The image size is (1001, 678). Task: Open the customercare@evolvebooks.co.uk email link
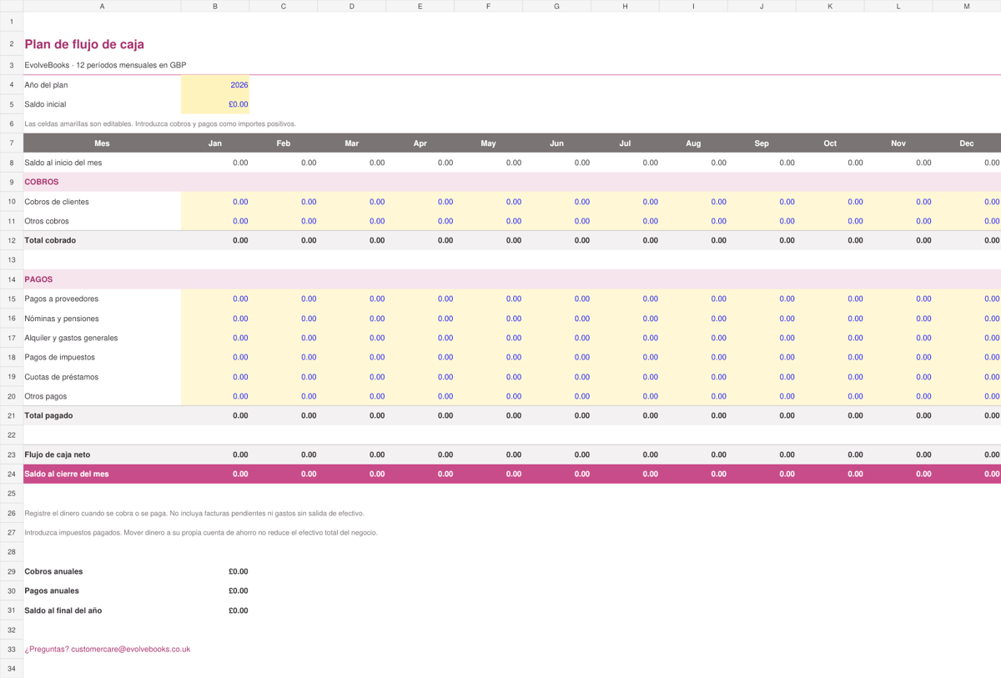[x=131, y=649]
